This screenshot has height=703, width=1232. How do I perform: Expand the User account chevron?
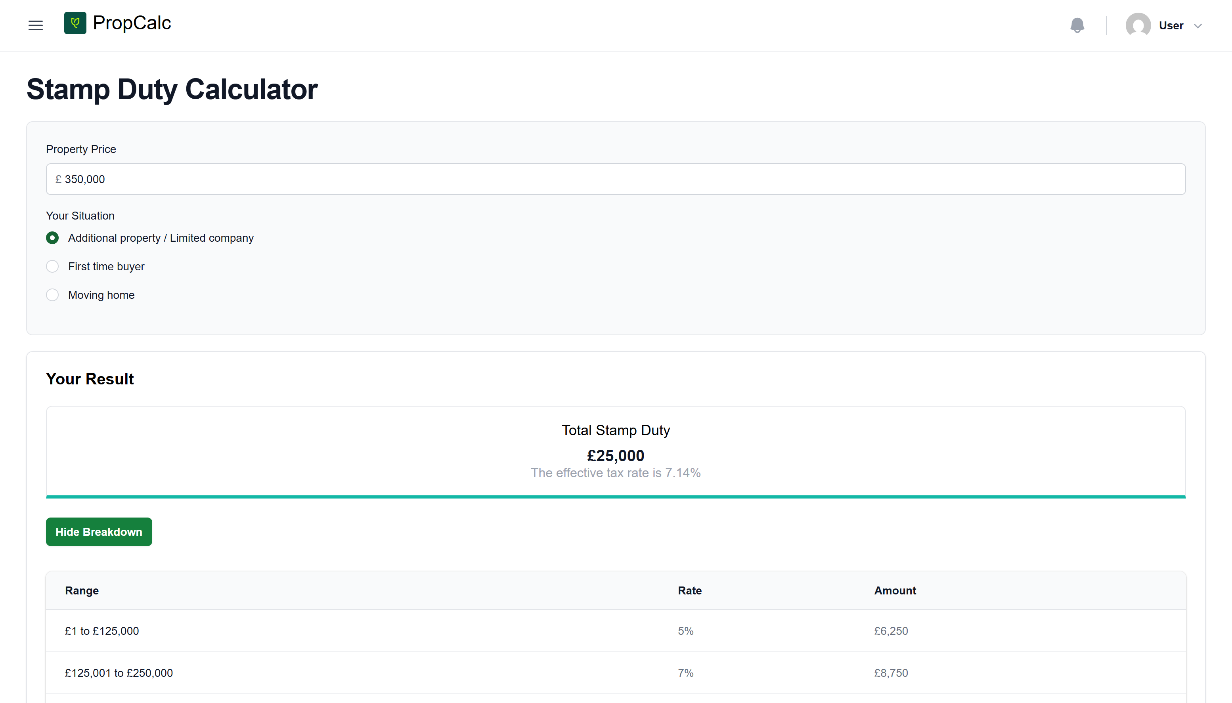pyautogui.click(x=1198, y=26)
